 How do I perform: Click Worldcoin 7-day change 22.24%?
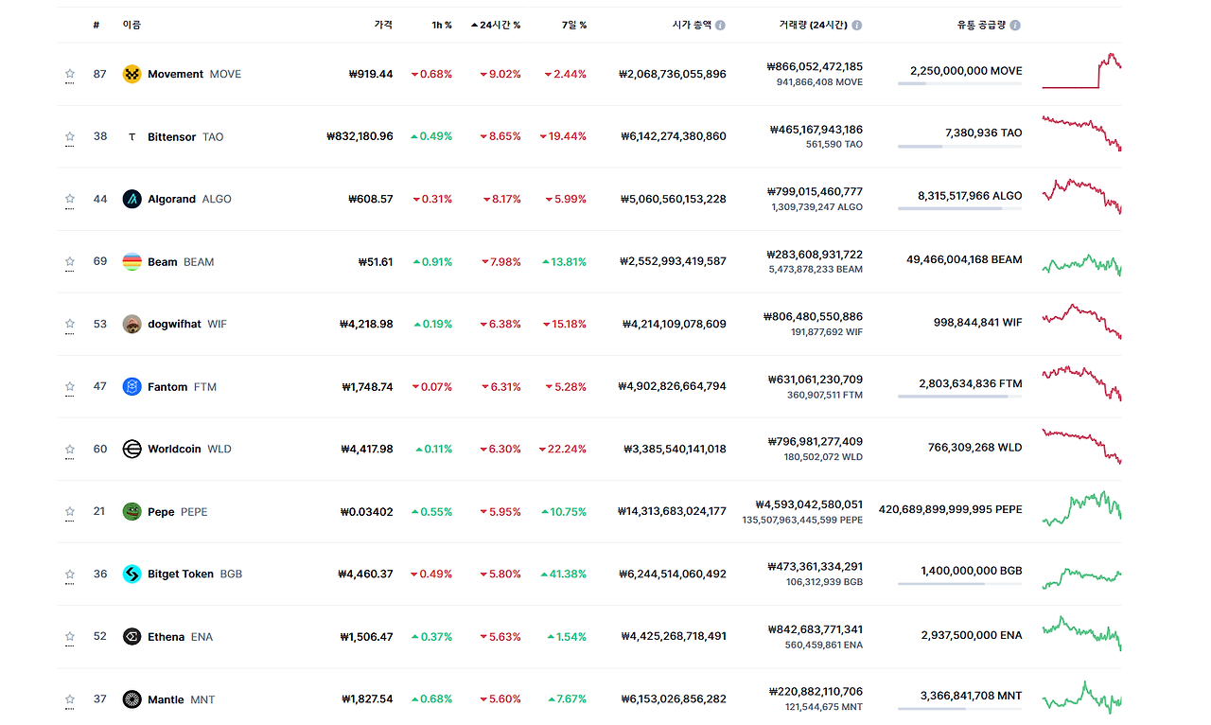(563, 449)
